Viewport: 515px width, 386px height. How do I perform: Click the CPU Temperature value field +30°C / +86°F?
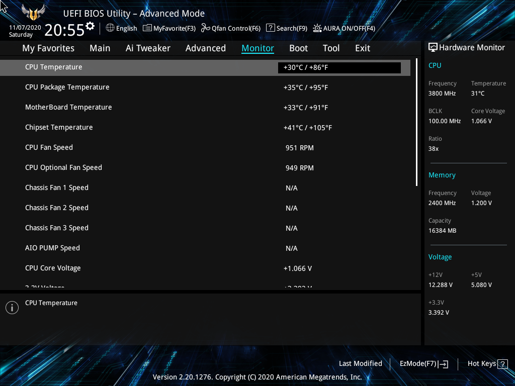pos(339,68)
